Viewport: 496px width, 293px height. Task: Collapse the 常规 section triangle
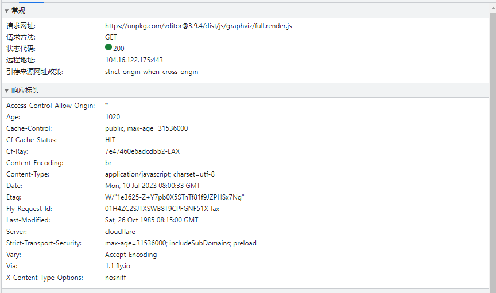[6, 11]
